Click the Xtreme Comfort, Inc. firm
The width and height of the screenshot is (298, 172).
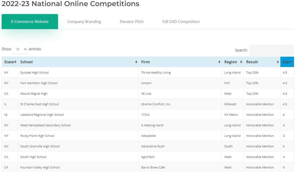(156, 104)
